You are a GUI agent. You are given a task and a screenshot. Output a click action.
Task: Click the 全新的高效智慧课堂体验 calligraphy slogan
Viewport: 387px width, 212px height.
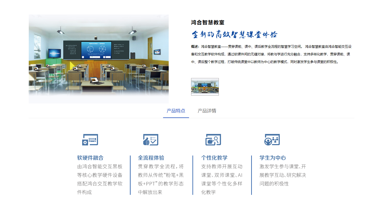pyautogui.click(x=234, y=34)
